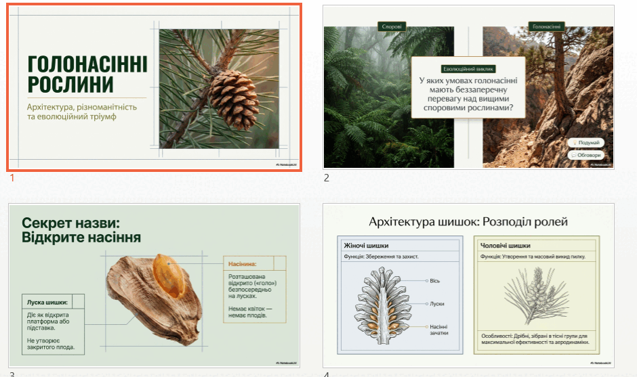The image size is (637, 377).
Task: Click heading 'Секрет назви: Відкрите насіння'
Action: pos(81,230)
